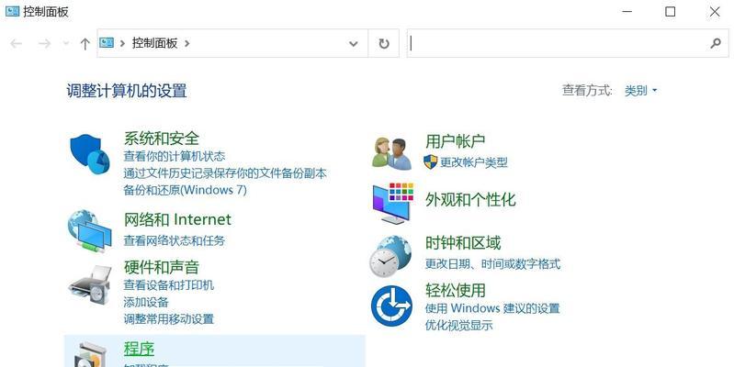Open the 外观和个性化 category heading
This screenshot has width=734, height=367.
pos(470,200)
